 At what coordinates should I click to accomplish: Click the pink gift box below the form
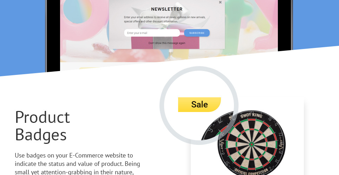(x=165, y=43)
